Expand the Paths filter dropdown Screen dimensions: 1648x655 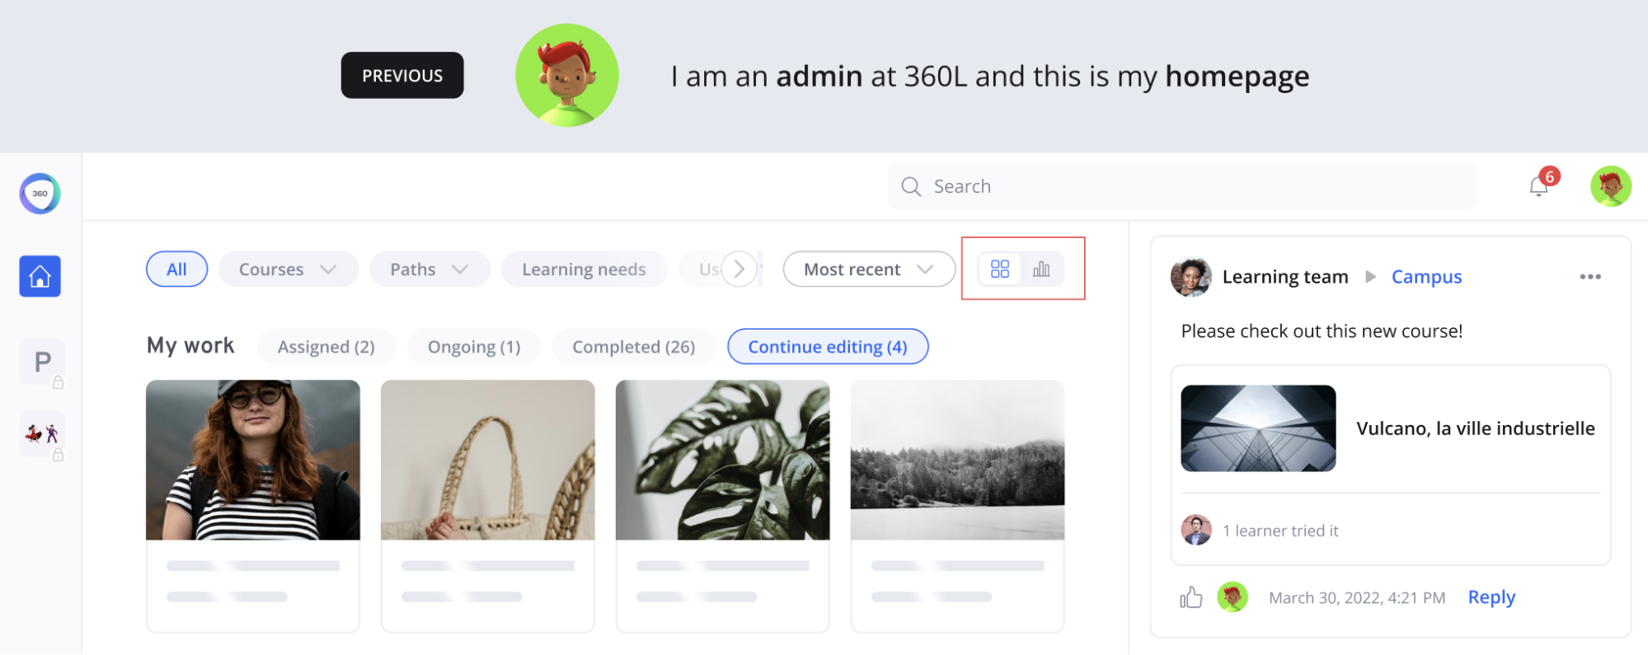click(x=430, y=269)
